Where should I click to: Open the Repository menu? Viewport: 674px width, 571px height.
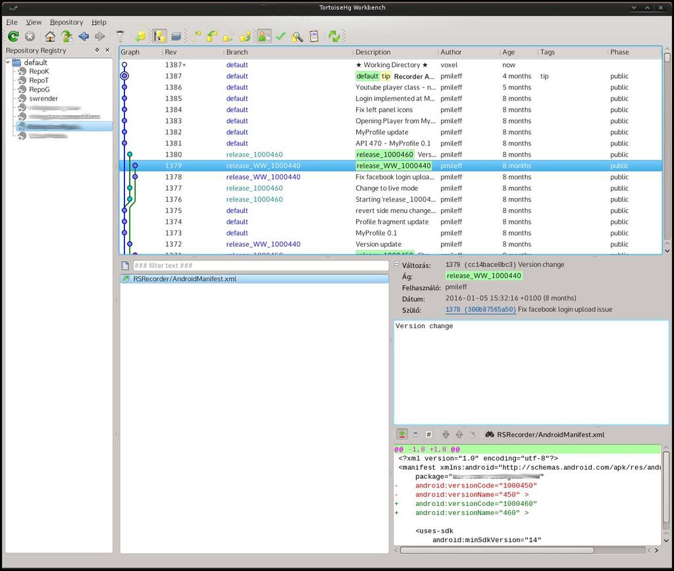point(66,22)
